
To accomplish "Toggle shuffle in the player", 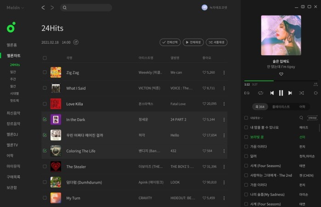I will 301,93.
